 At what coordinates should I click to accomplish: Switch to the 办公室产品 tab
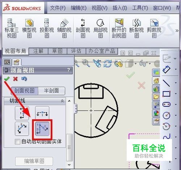coord(102,51)
